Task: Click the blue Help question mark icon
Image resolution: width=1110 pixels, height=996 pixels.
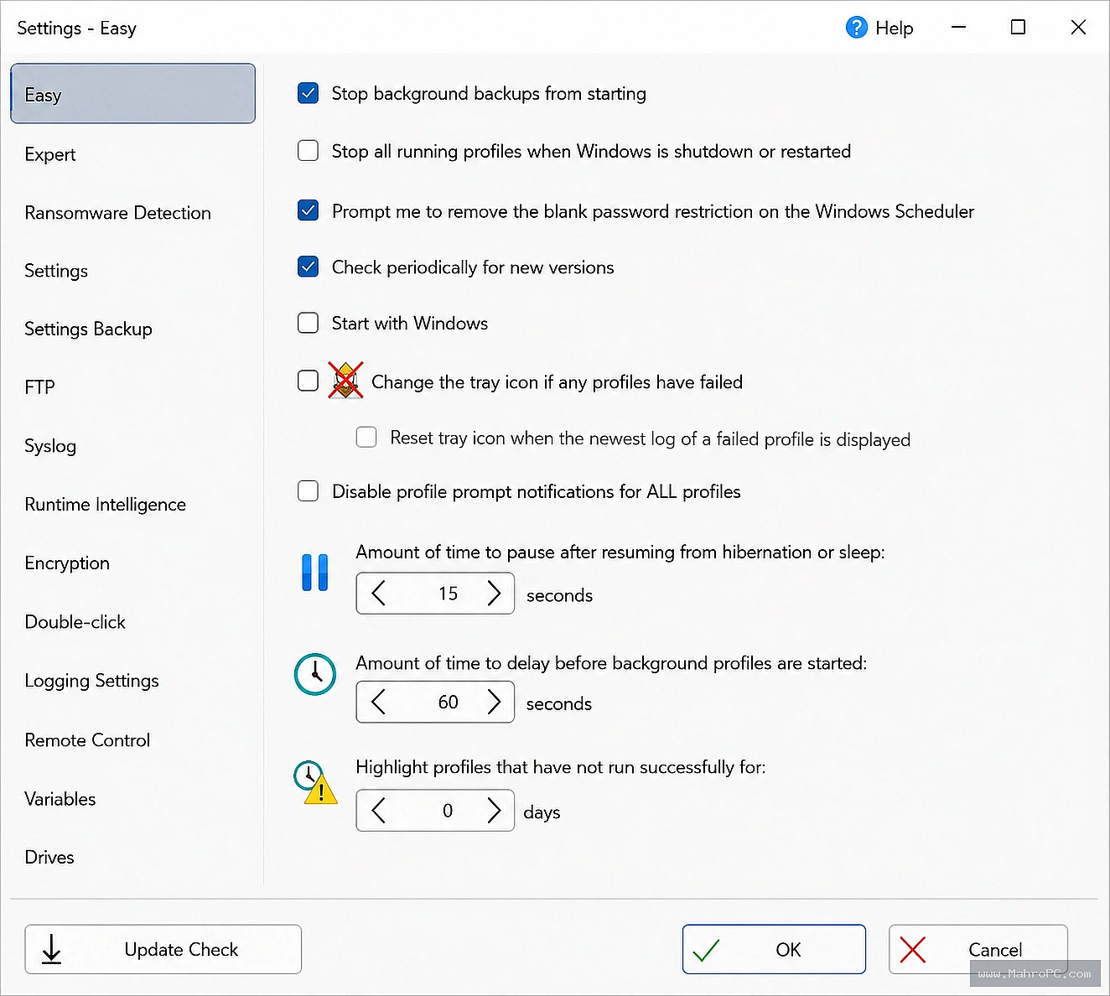Action: [856, 28]
